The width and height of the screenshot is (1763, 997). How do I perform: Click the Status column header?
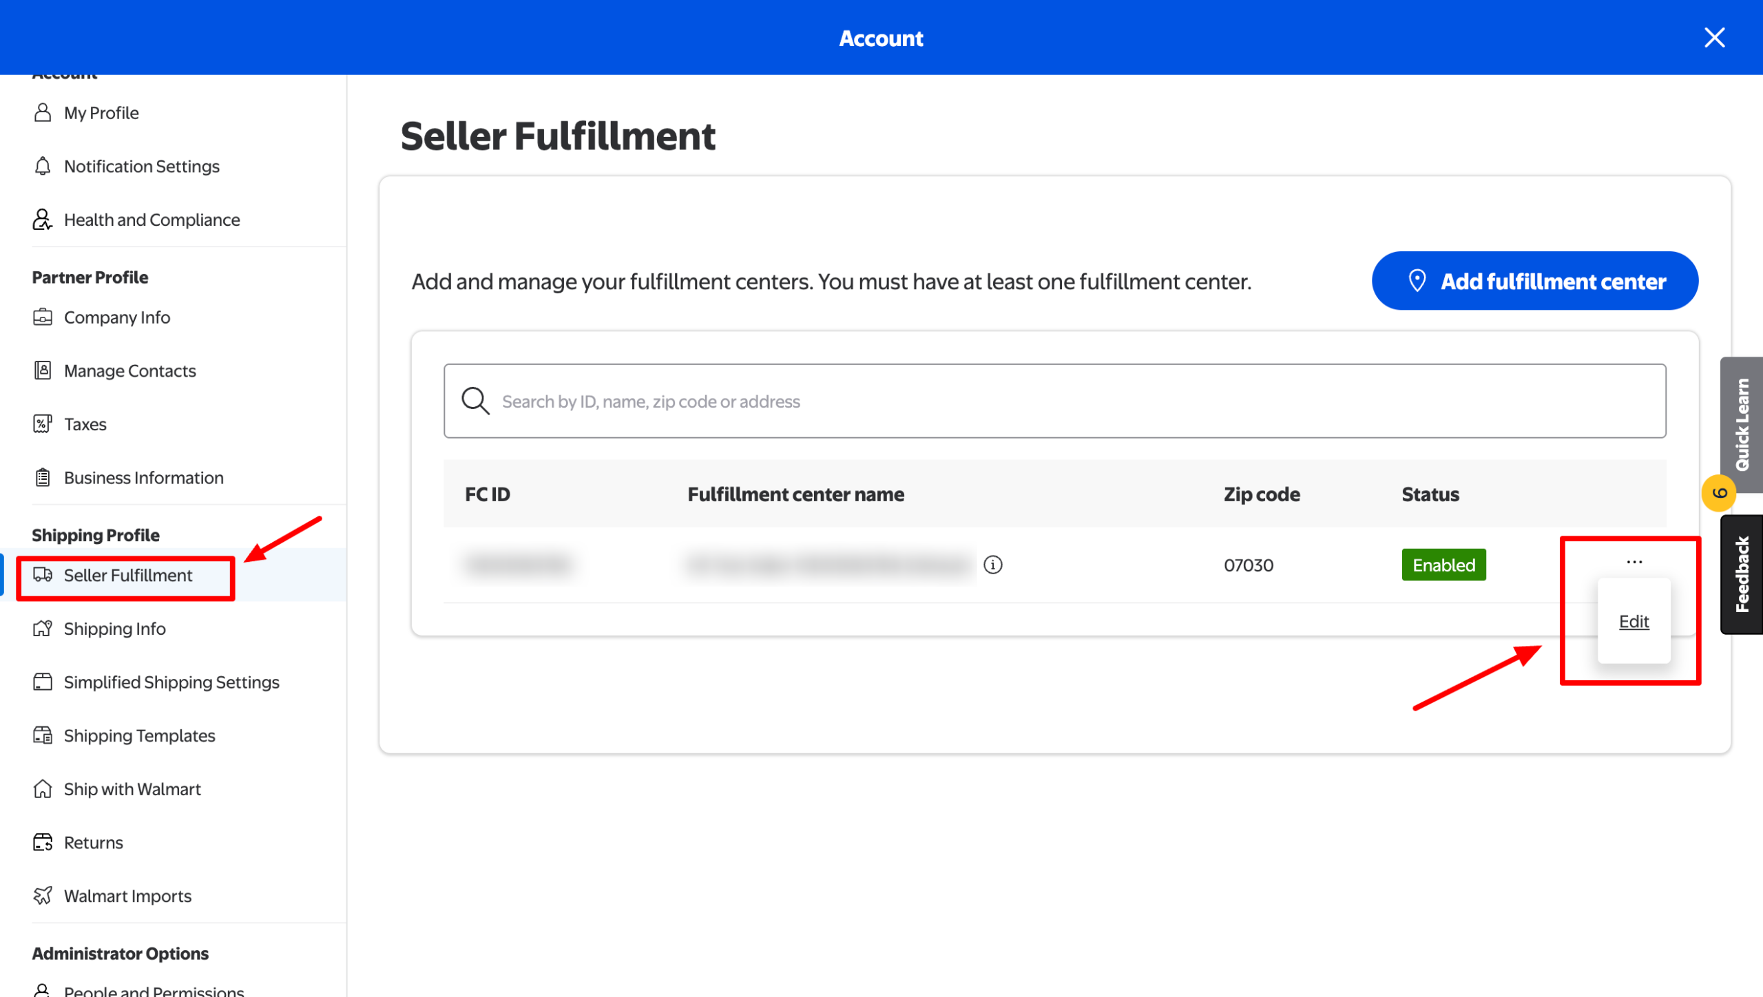click(1430, 494)
